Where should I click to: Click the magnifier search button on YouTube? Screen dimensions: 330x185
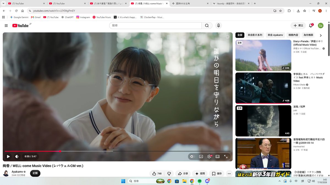tap(207, 25)
